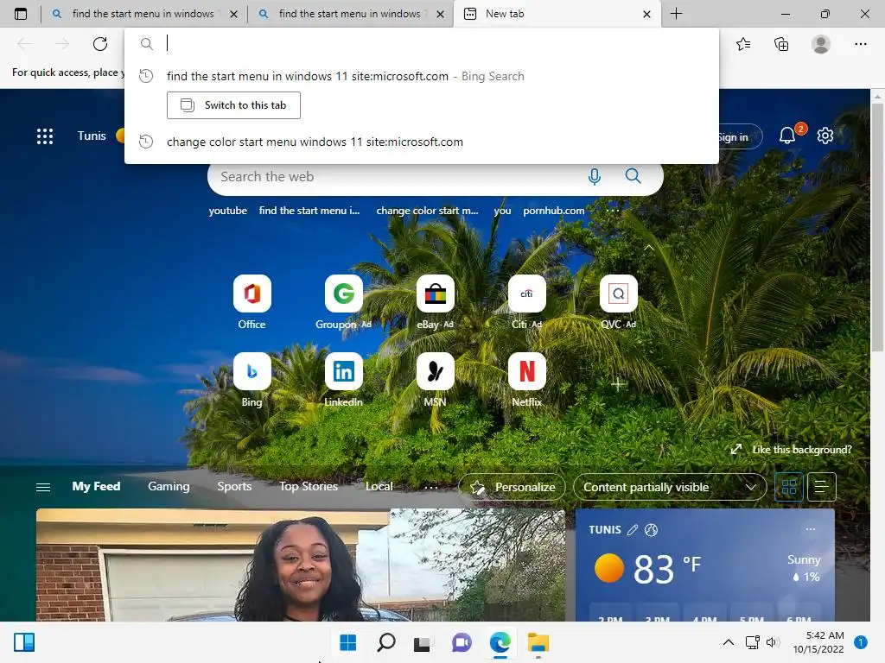The width and height of the screenshot is (885, 663).
Task: Open the news story thumbnail
Action: (300, 565)
